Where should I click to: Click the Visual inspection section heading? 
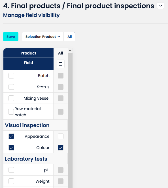(x=27, y=125)
